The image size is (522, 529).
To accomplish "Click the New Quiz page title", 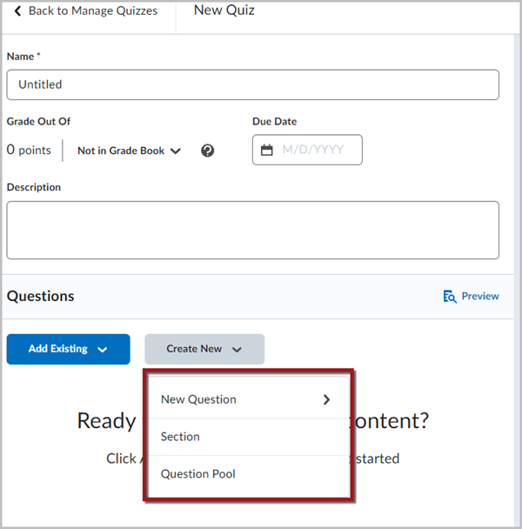I will 224,10.
